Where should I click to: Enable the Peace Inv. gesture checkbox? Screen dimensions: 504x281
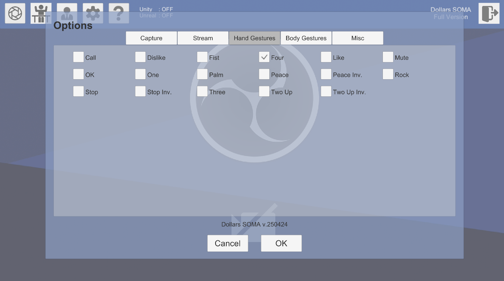pyautogui.click(x=326, y=74)
